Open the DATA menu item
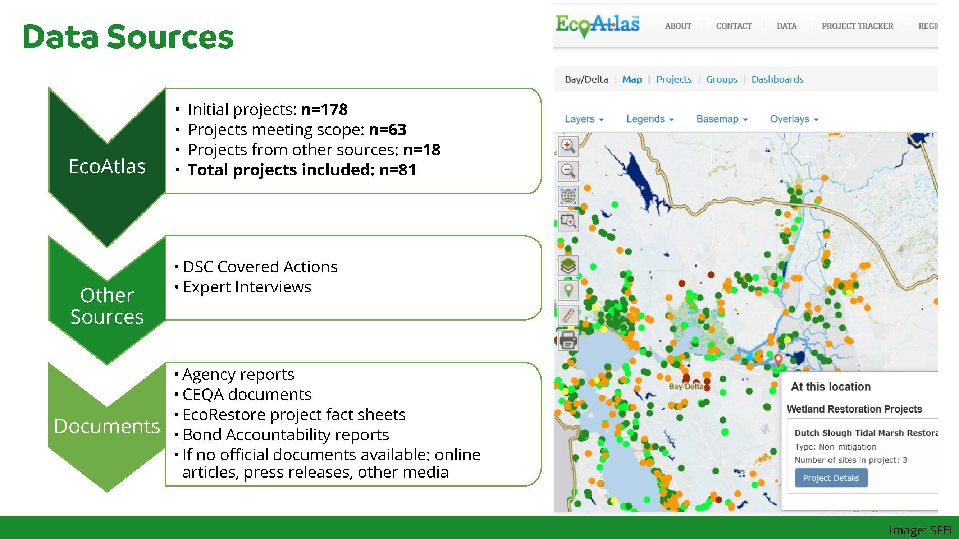 [x=787, y=26]
